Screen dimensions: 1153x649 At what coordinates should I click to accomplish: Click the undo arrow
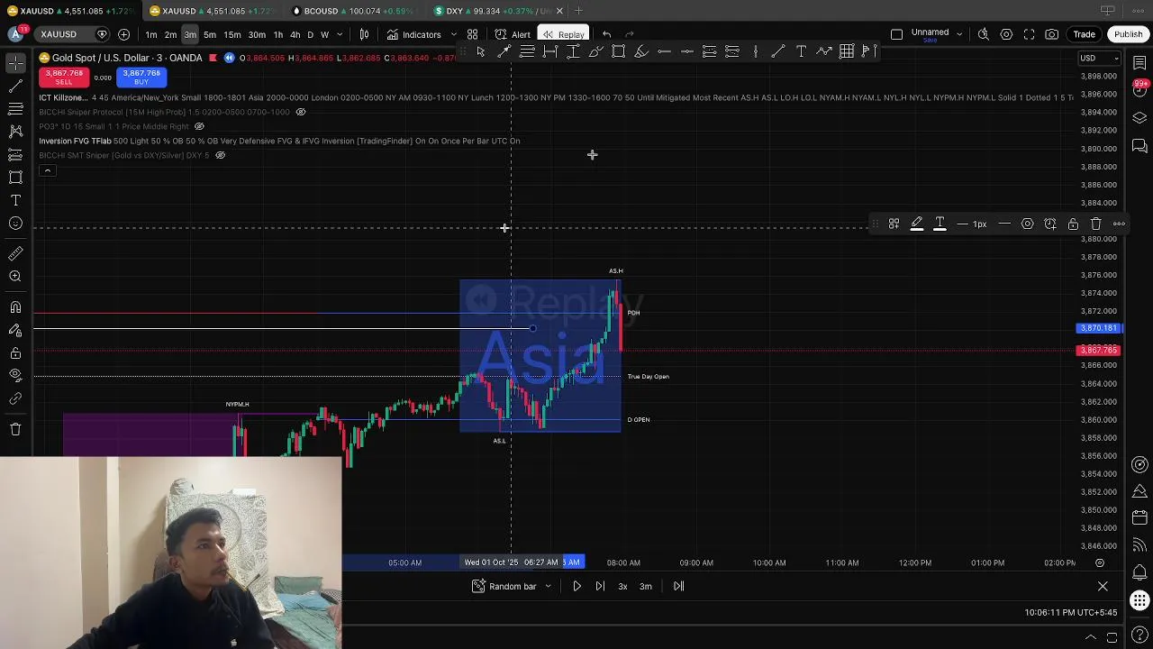pos(606,34)
